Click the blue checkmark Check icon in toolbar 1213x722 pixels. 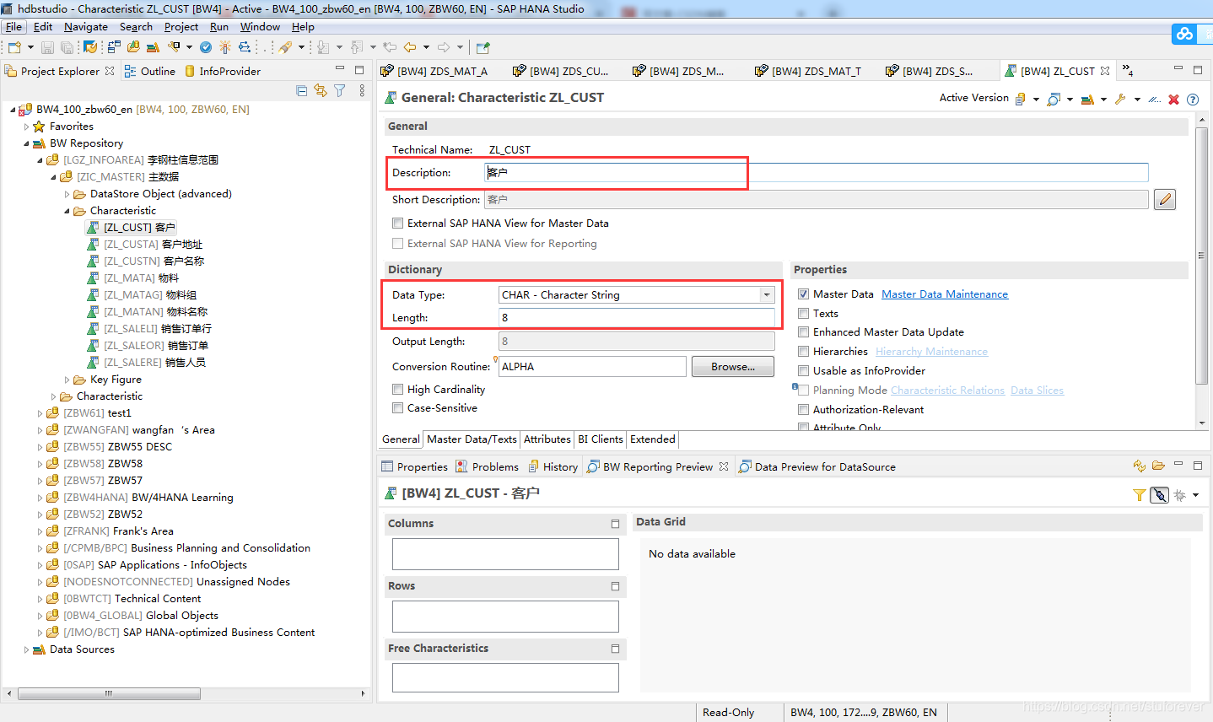[x=206, y=47]
